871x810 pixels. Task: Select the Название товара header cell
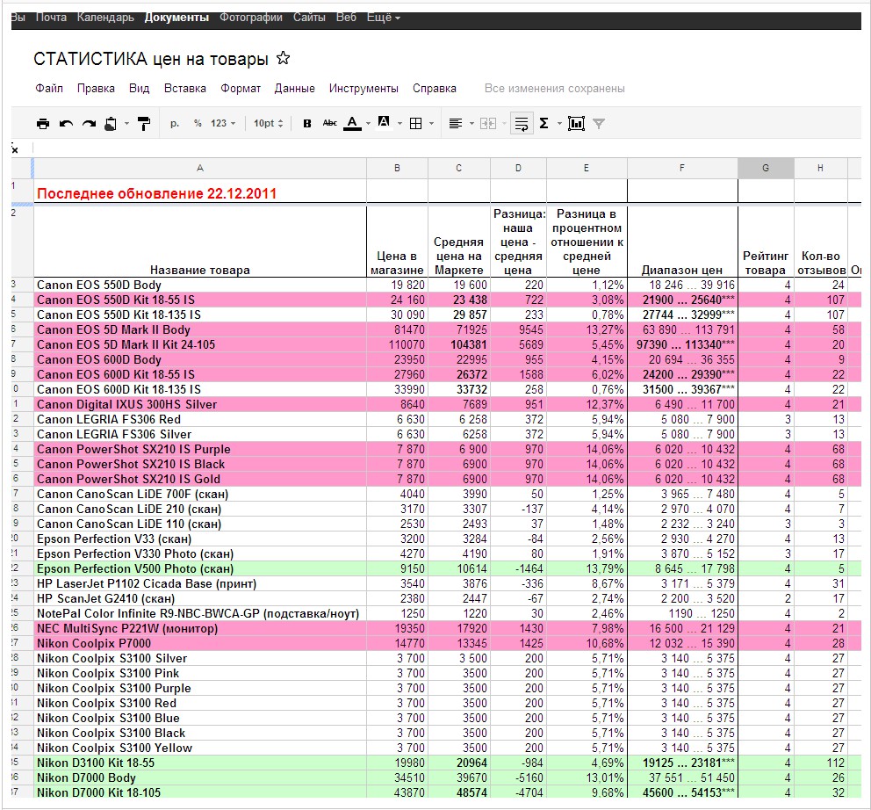pos(200,242)
